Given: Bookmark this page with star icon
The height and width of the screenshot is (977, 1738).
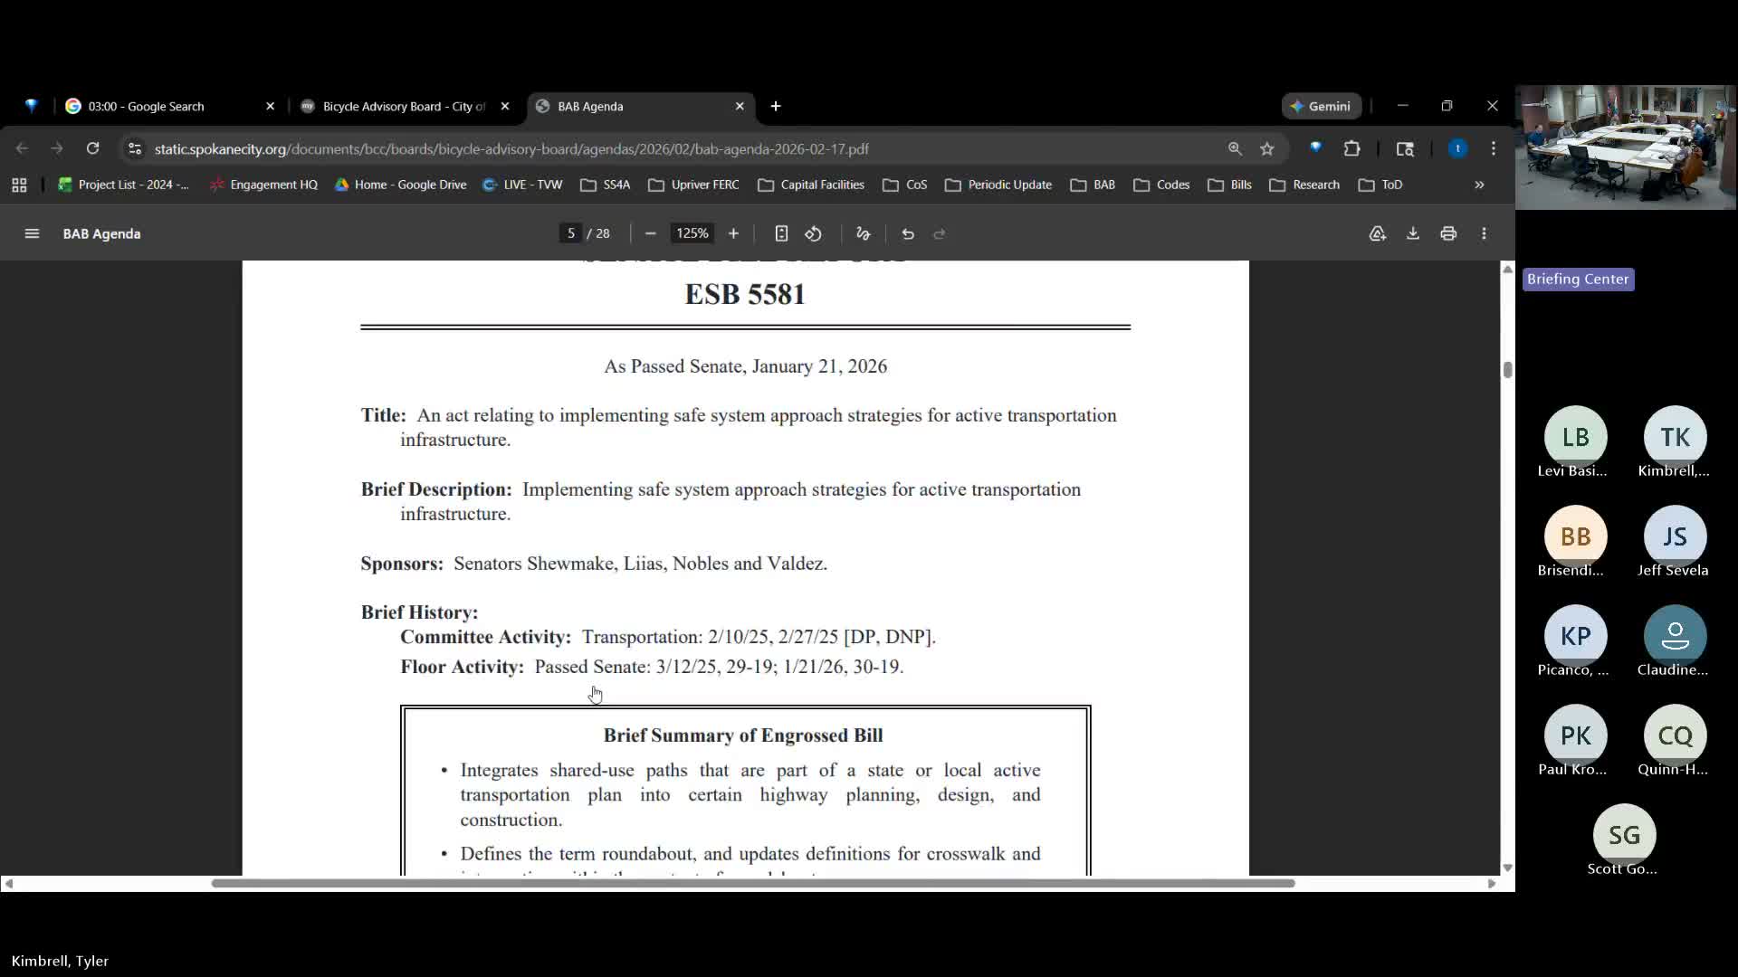Looking at the screenshot, I should [x=1267, y=148].
